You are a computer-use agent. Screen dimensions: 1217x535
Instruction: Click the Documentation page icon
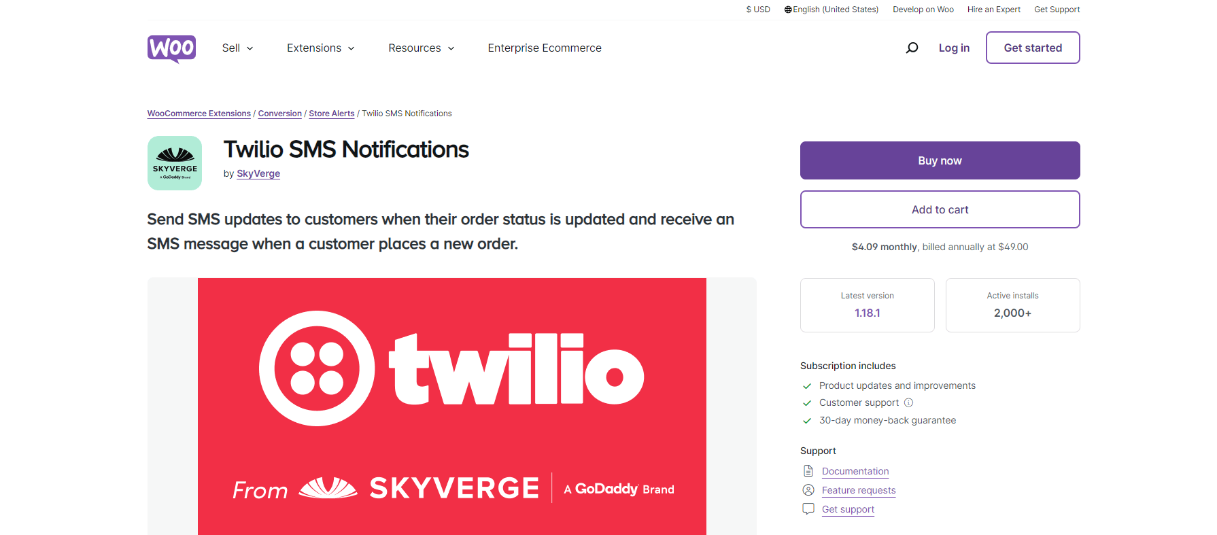808,470
